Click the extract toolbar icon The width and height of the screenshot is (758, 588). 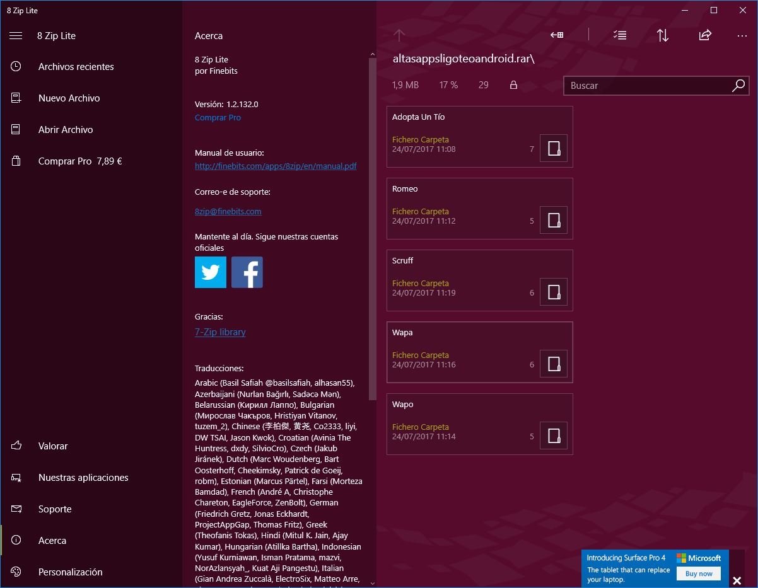(557, 35)
